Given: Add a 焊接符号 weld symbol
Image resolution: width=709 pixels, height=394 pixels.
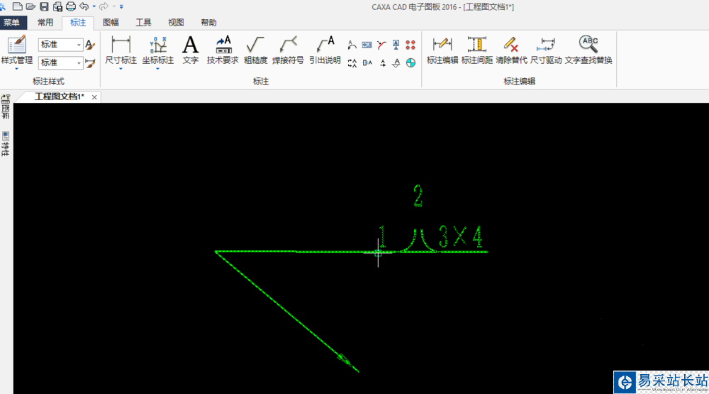Looking at the screenshot, I should (288, 50).
